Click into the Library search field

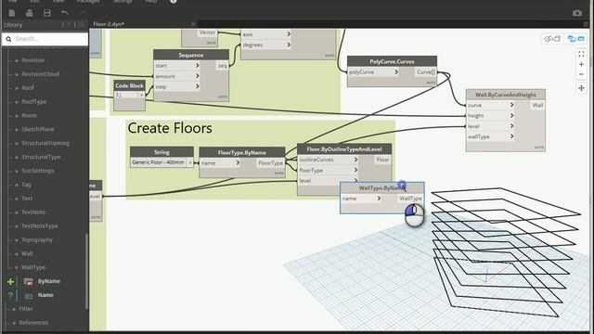[x=45, y=39]
